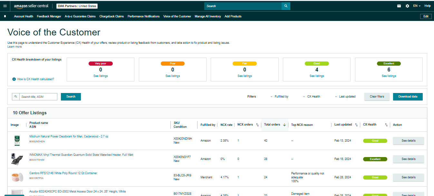The height and width of the screenshot is (196, 434).
Task: Click the Poor orange badge
Action: [173, 64]
